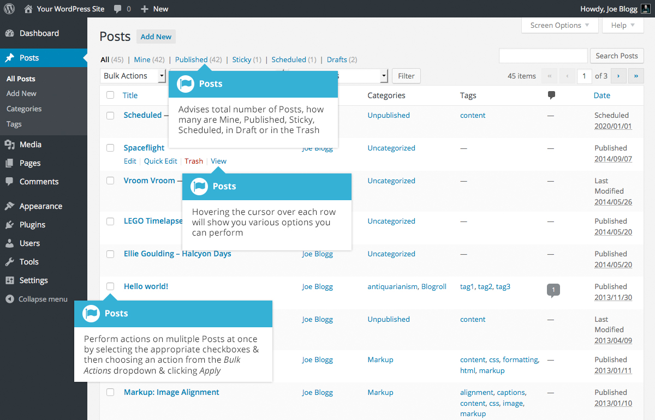The image size is (655, 420).
Task: Open the Hello world! post title
Action: (146, 286)
